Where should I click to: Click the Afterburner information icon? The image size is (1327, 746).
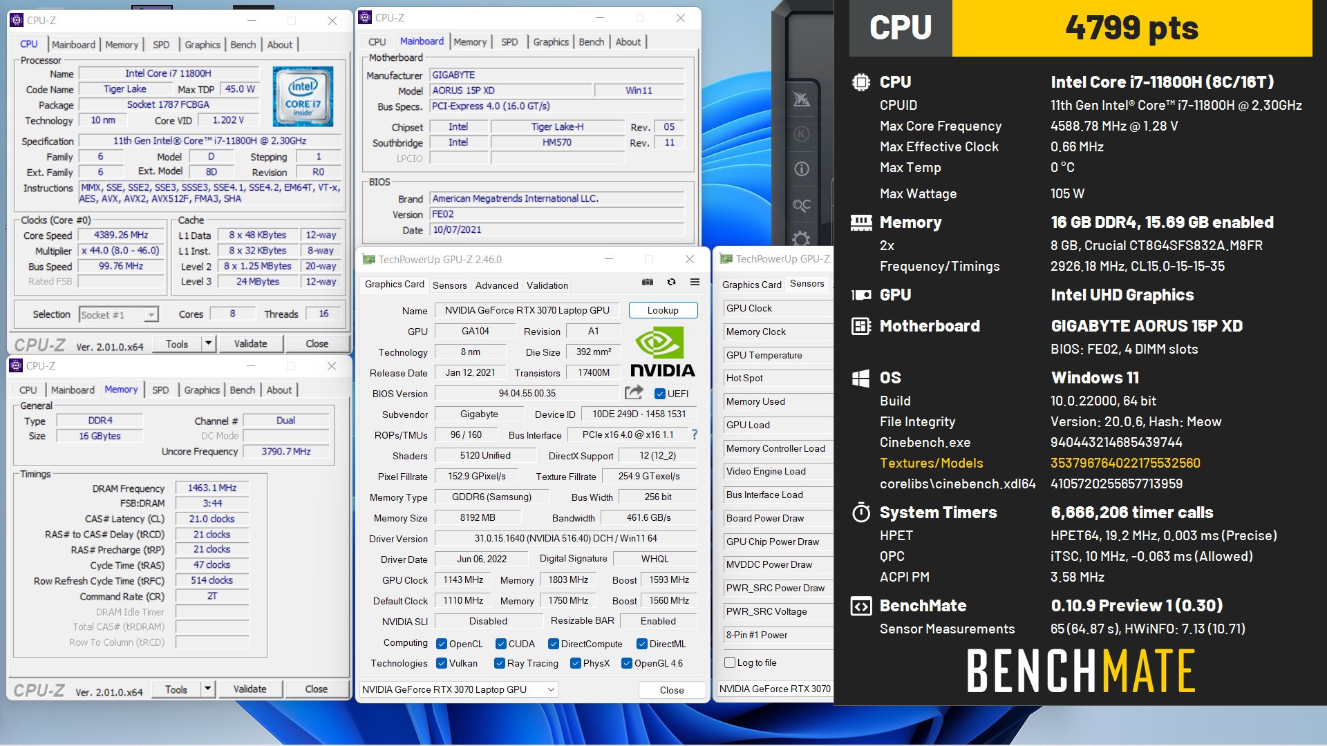pos(801,169)
